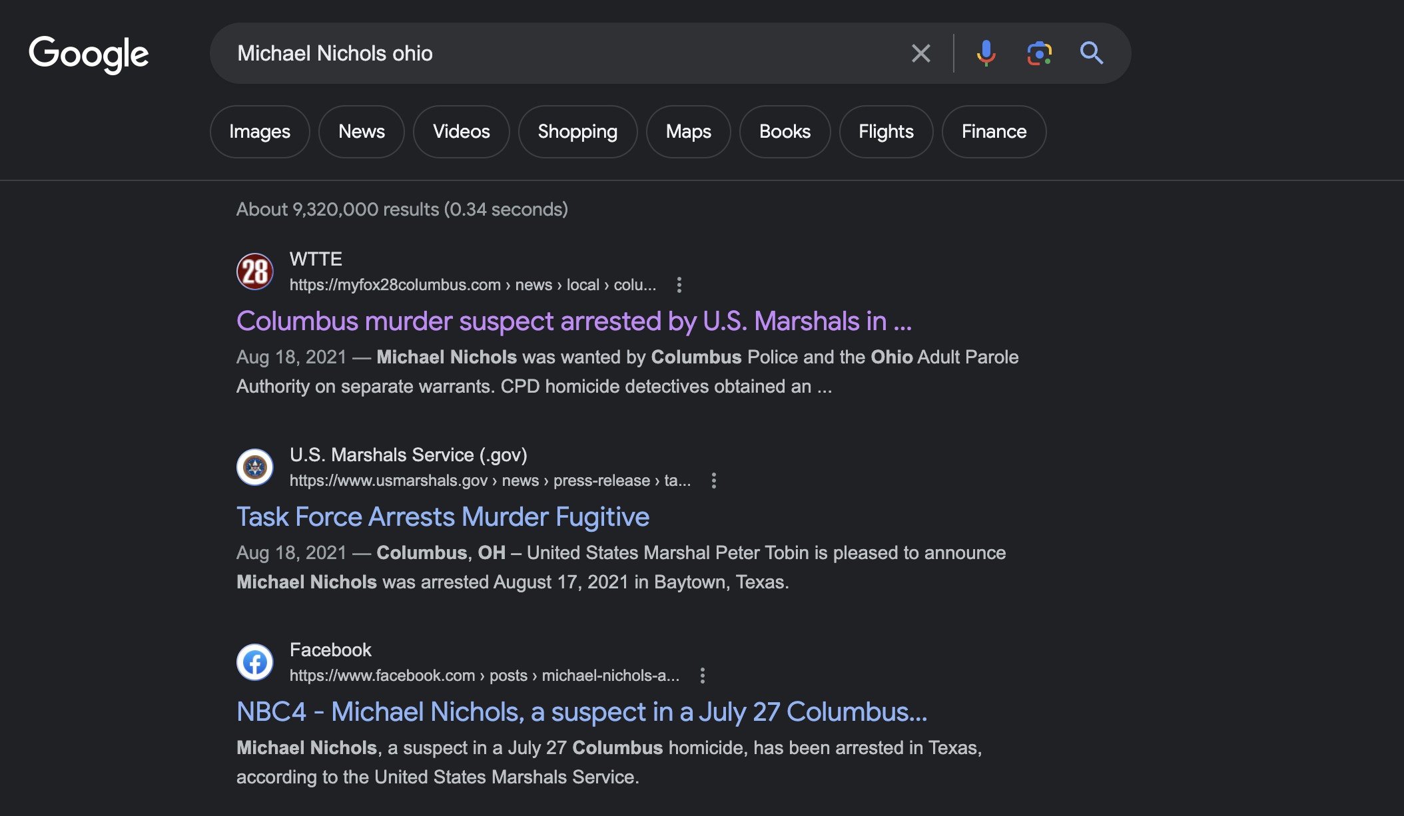
Task: Click the myfox28columbus.com URL breadcrumb
Action: (x=473, y=285)
